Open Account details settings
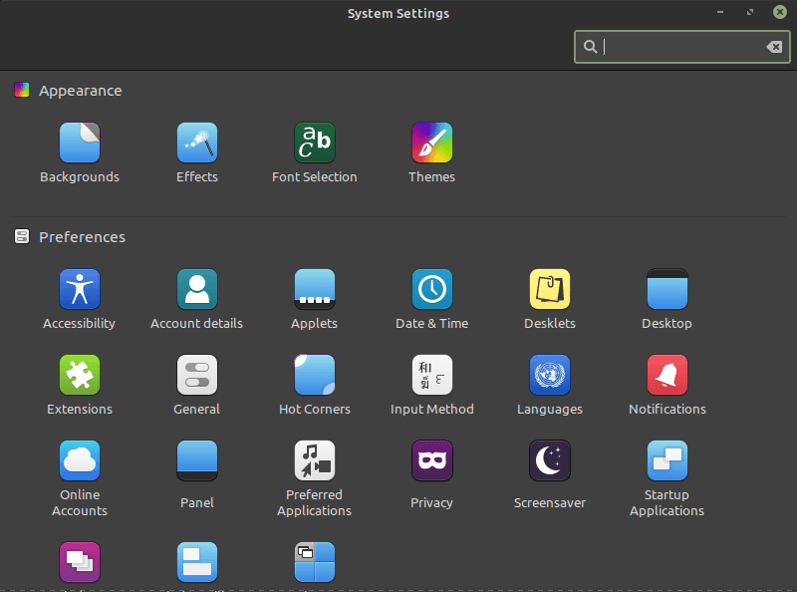 tap(197, 290)
